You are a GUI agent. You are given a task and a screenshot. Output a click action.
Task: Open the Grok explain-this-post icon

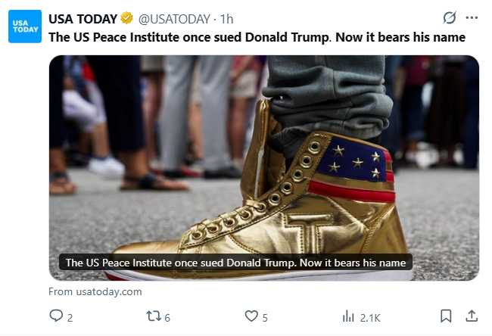pyautogui.click(x=450, y=17)
